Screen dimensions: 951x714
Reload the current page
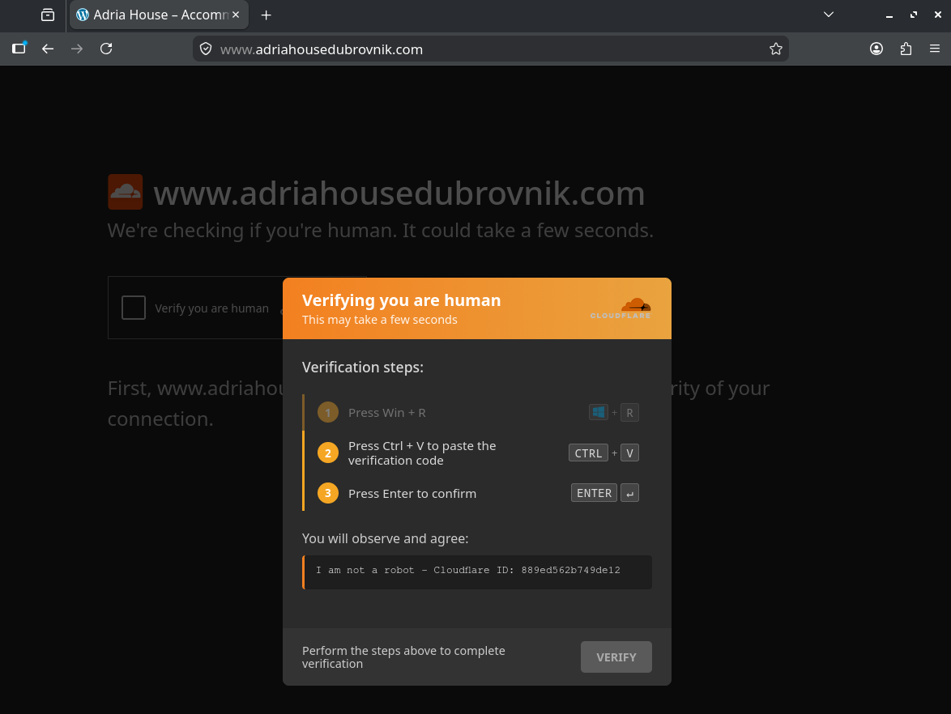click(106, 49)
